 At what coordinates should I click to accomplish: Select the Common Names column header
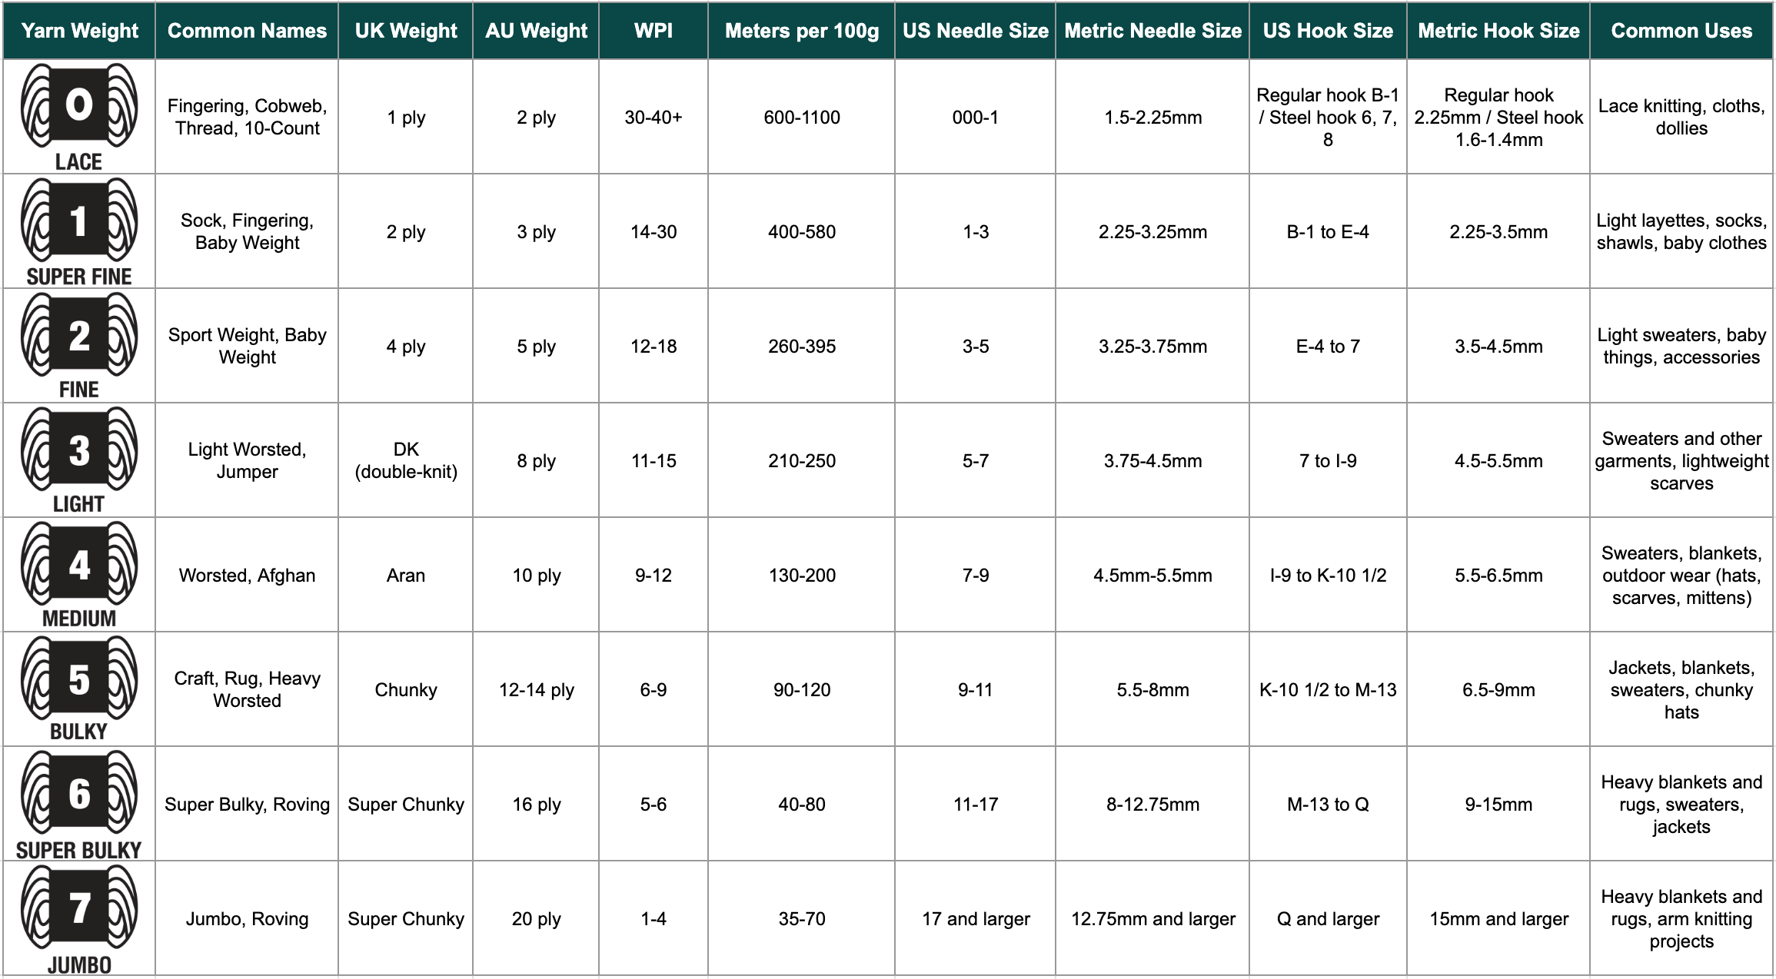(247, 31)
